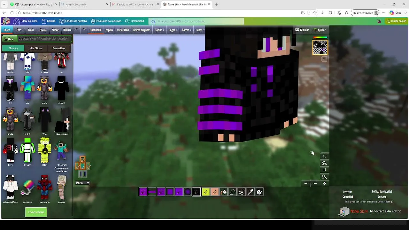Open the Efectos tab
The height and width of the screenshot is (230, 409).
[x=43, y=30]
